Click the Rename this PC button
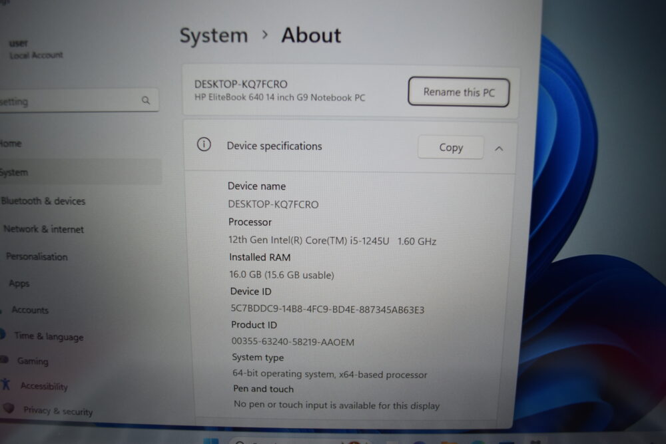Image resolution: width=666 pixels, height=444 pixels. (x=459, y=92)
